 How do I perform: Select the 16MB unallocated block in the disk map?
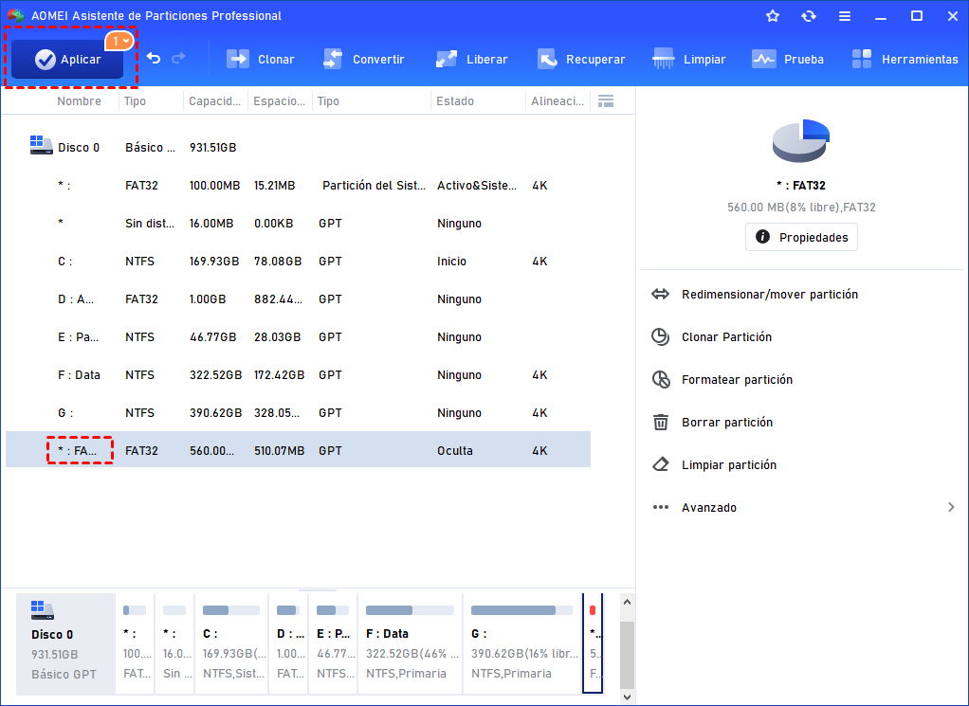[x=174, y=643]
